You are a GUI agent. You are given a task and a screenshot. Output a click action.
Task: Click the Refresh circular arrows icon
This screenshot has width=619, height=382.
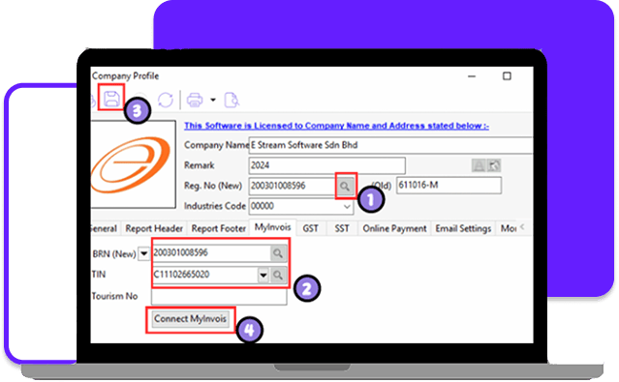(166, 100)
